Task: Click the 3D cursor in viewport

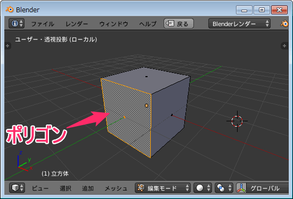Action: (237, 121)
